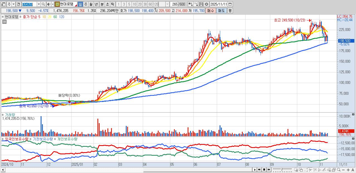This screenshot has width=356, height=173.
Task: Click the eraser with bars icon in bottom toolbar
Action: (x=329, y=170)
